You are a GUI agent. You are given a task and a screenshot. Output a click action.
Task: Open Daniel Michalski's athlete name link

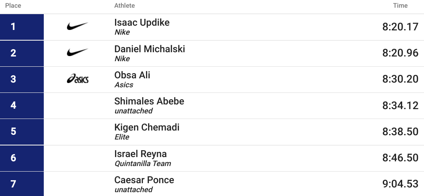(149, 49)
